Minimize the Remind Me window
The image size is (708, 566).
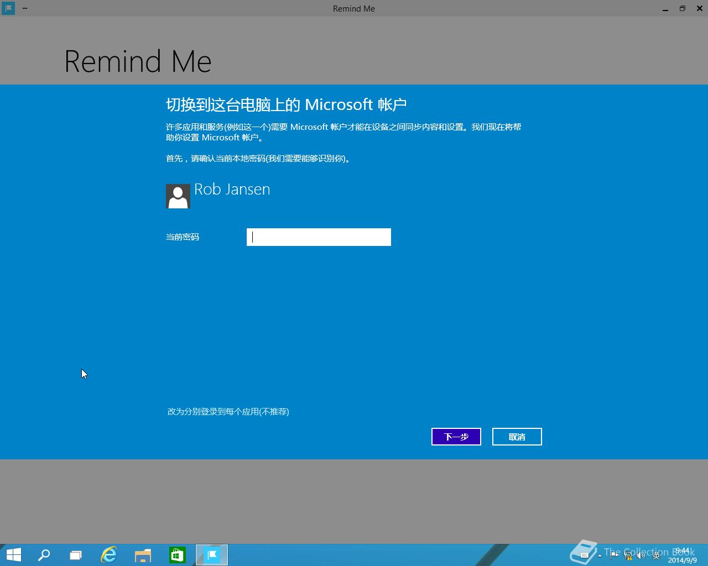coord(665,8)
